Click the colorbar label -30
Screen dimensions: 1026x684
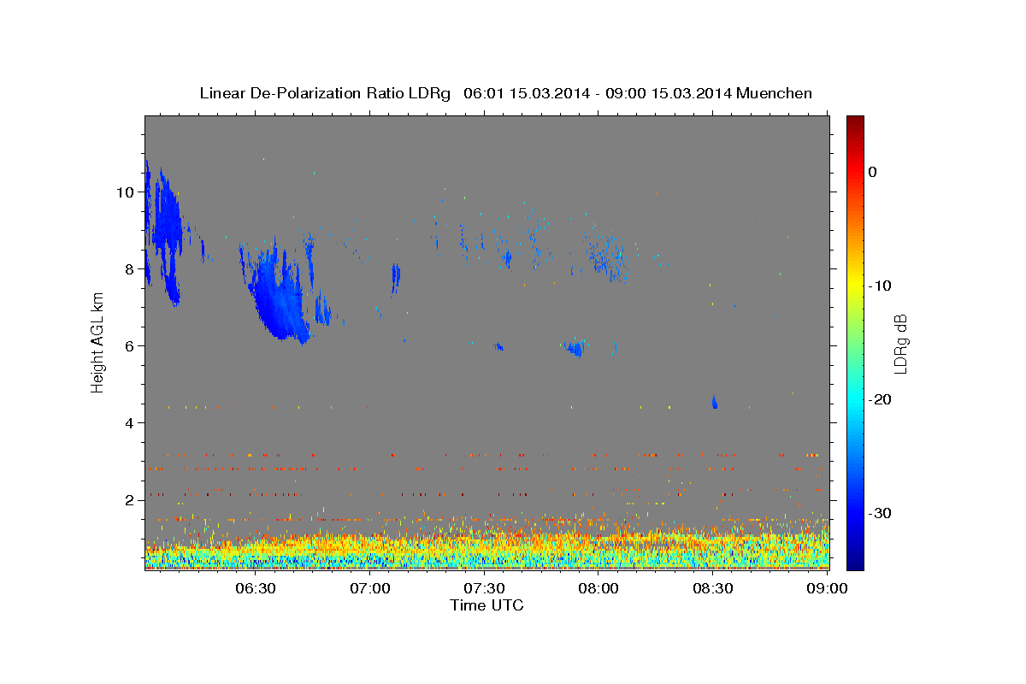pyautogui.click(x=880, y=513)
